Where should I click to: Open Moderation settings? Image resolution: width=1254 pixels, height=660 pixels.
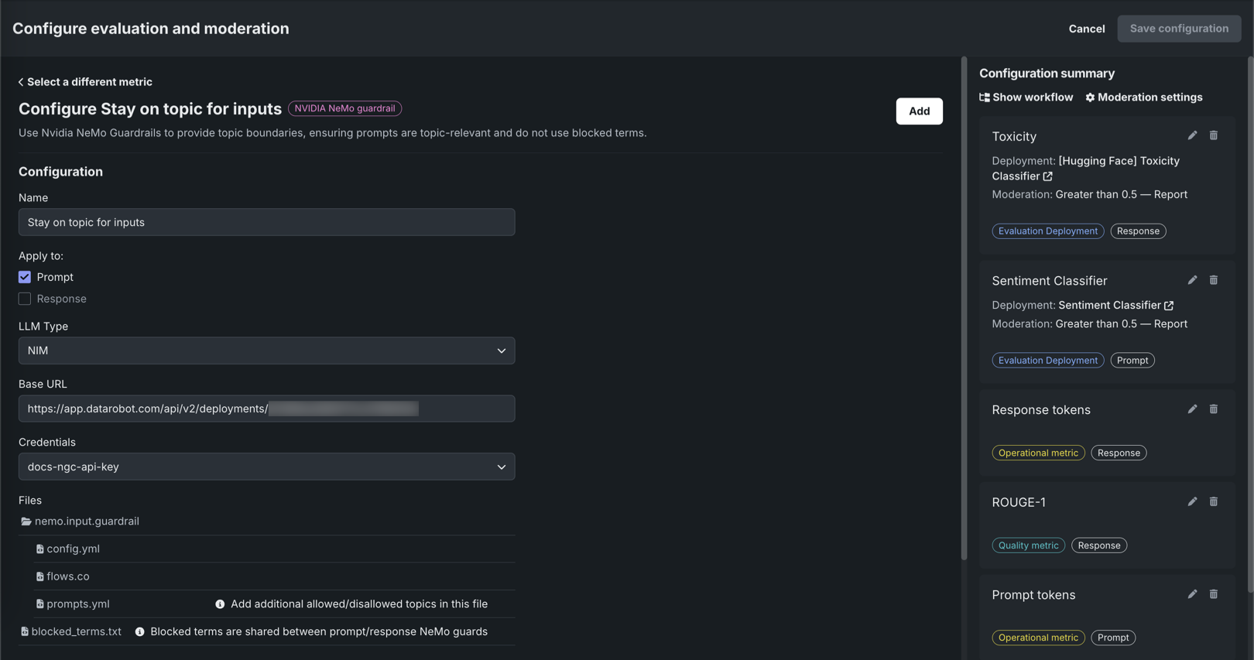[x=1143, y=97]
